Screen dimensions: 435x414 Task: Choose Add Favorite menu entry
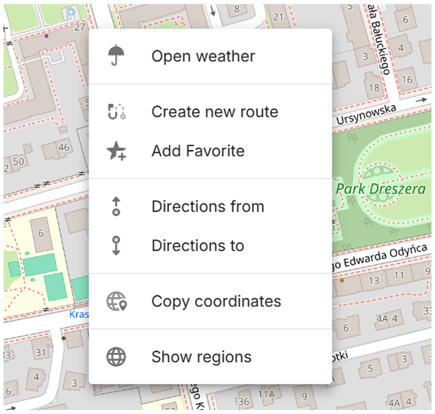(198, 151)
